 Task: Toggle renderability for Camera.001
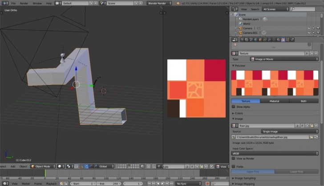pyautogui.click(x=318, y=33)
